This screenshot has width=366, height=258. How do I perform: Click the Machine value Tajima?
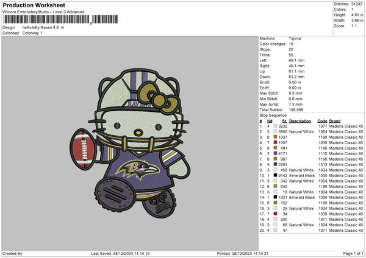295,38
